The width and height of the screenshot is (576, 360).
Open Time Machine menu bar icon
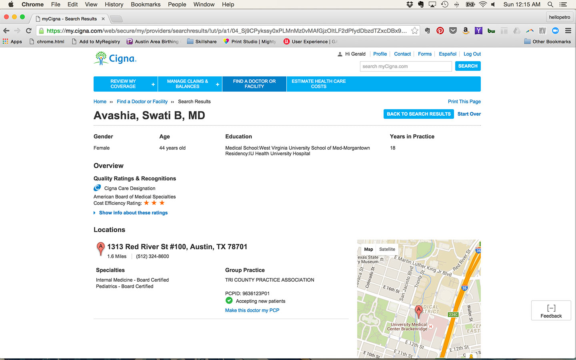click(x=444, y=4)
